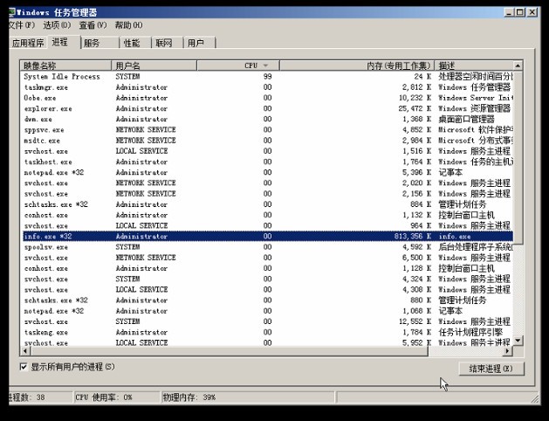The image size is (549, 421).
Task: Click the 桌面窗口管理器 description
Action: [466, 119]
